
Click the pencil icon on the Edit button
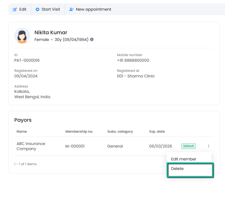pyautogui.click(x=15, y=10)
